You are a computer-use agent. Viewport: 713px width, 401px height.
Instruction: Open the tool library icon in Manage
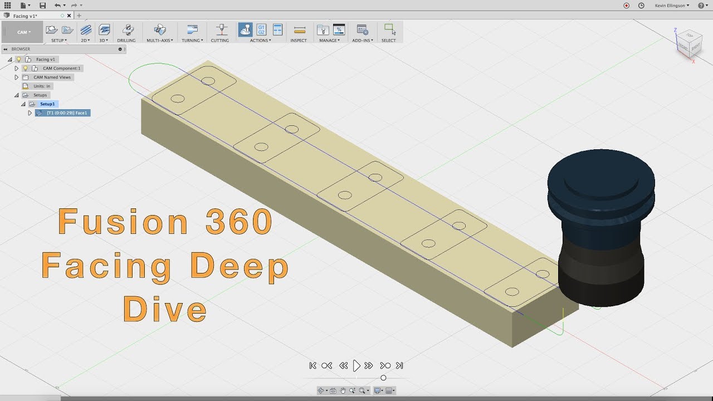click(x=322, y=30)
